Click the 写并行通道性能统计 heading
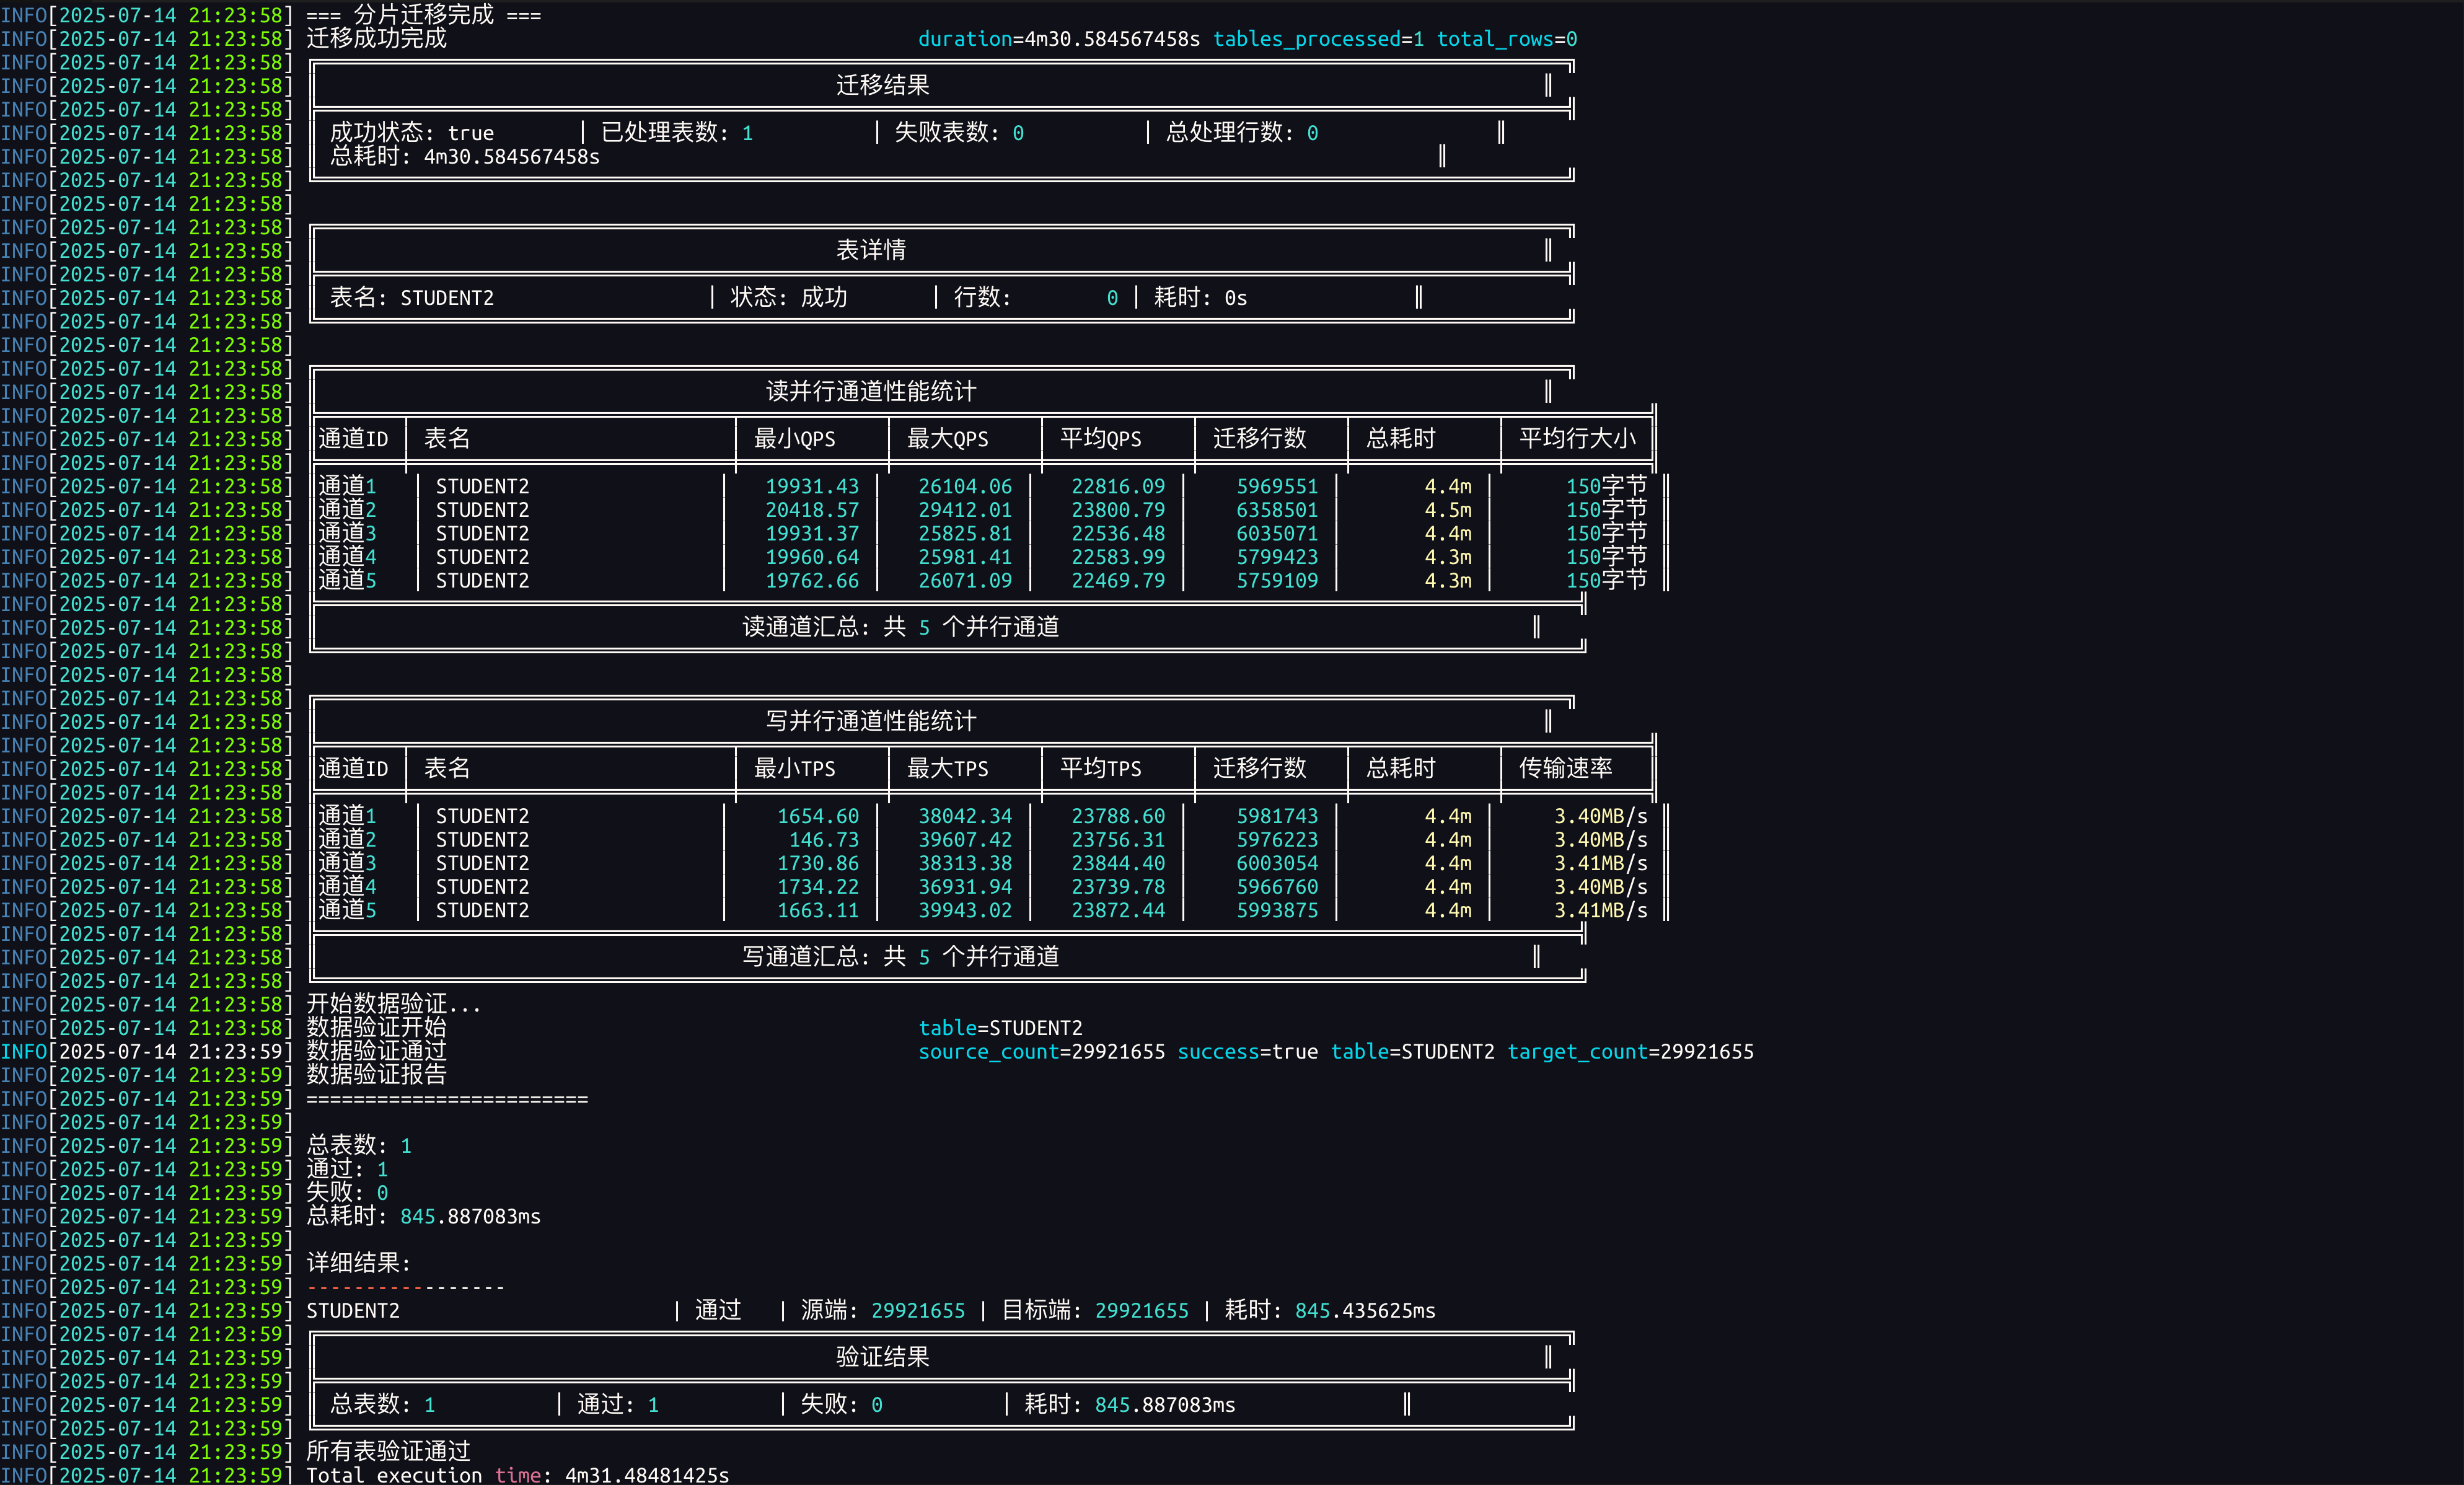Viewport: 2464px width, 1485px height. [870, 721]
